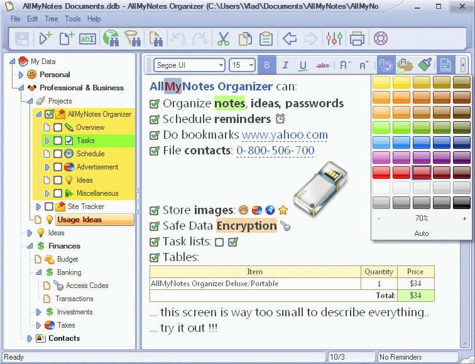Expand the Contacts tree node

click(30, 338)
